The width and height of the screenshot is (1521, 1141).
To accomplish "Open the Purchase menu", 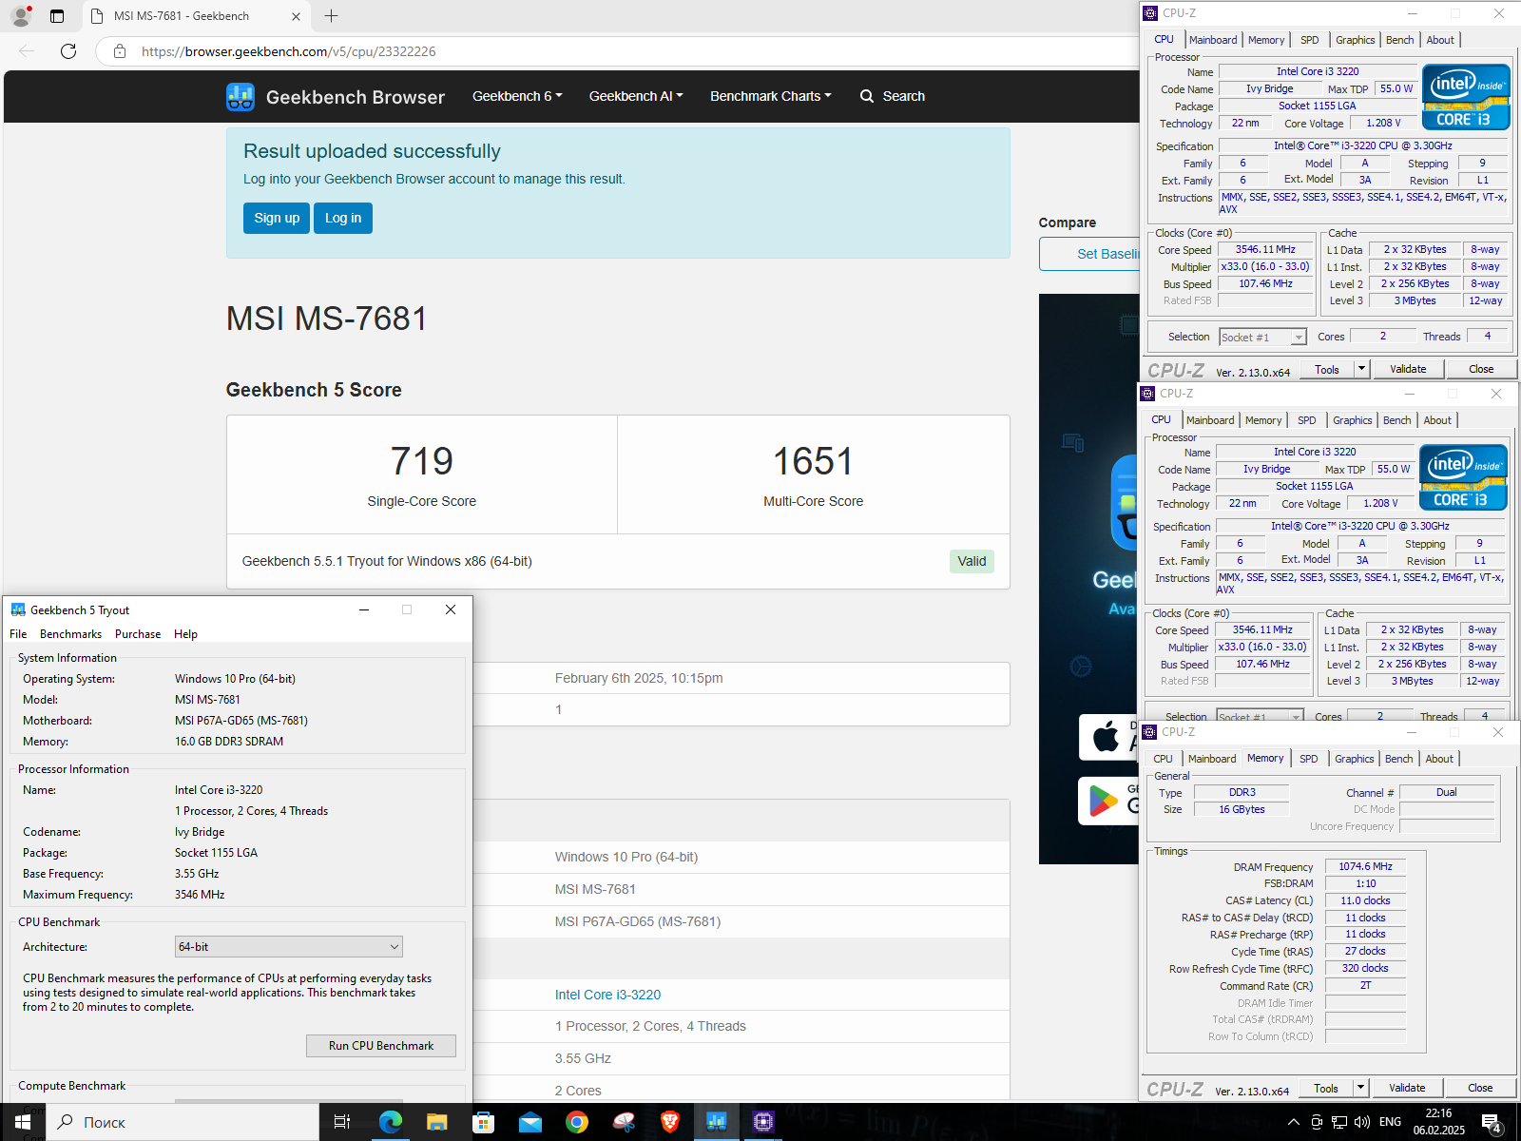I will [x=138, y=634].
